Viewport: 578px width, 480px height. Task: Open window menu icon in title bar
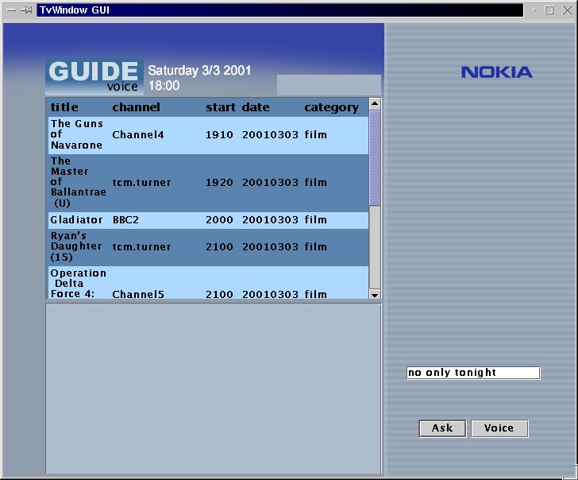(x=11, y=10)
